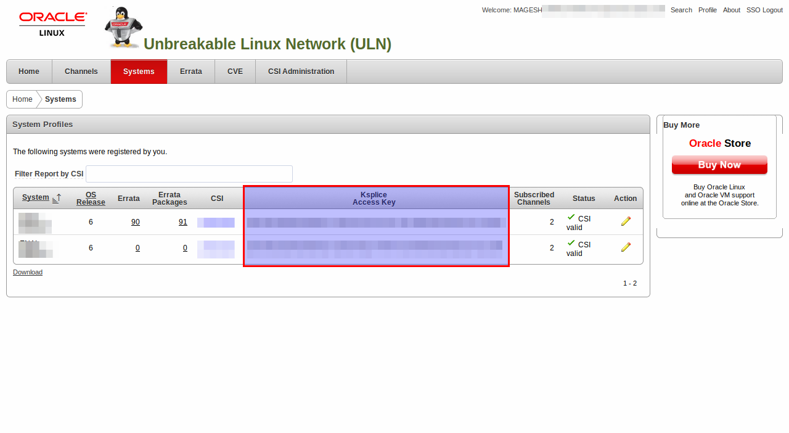This screenshot has height=433, width=789.
Task: Go to the Errata tab
Action: point(191,72)
